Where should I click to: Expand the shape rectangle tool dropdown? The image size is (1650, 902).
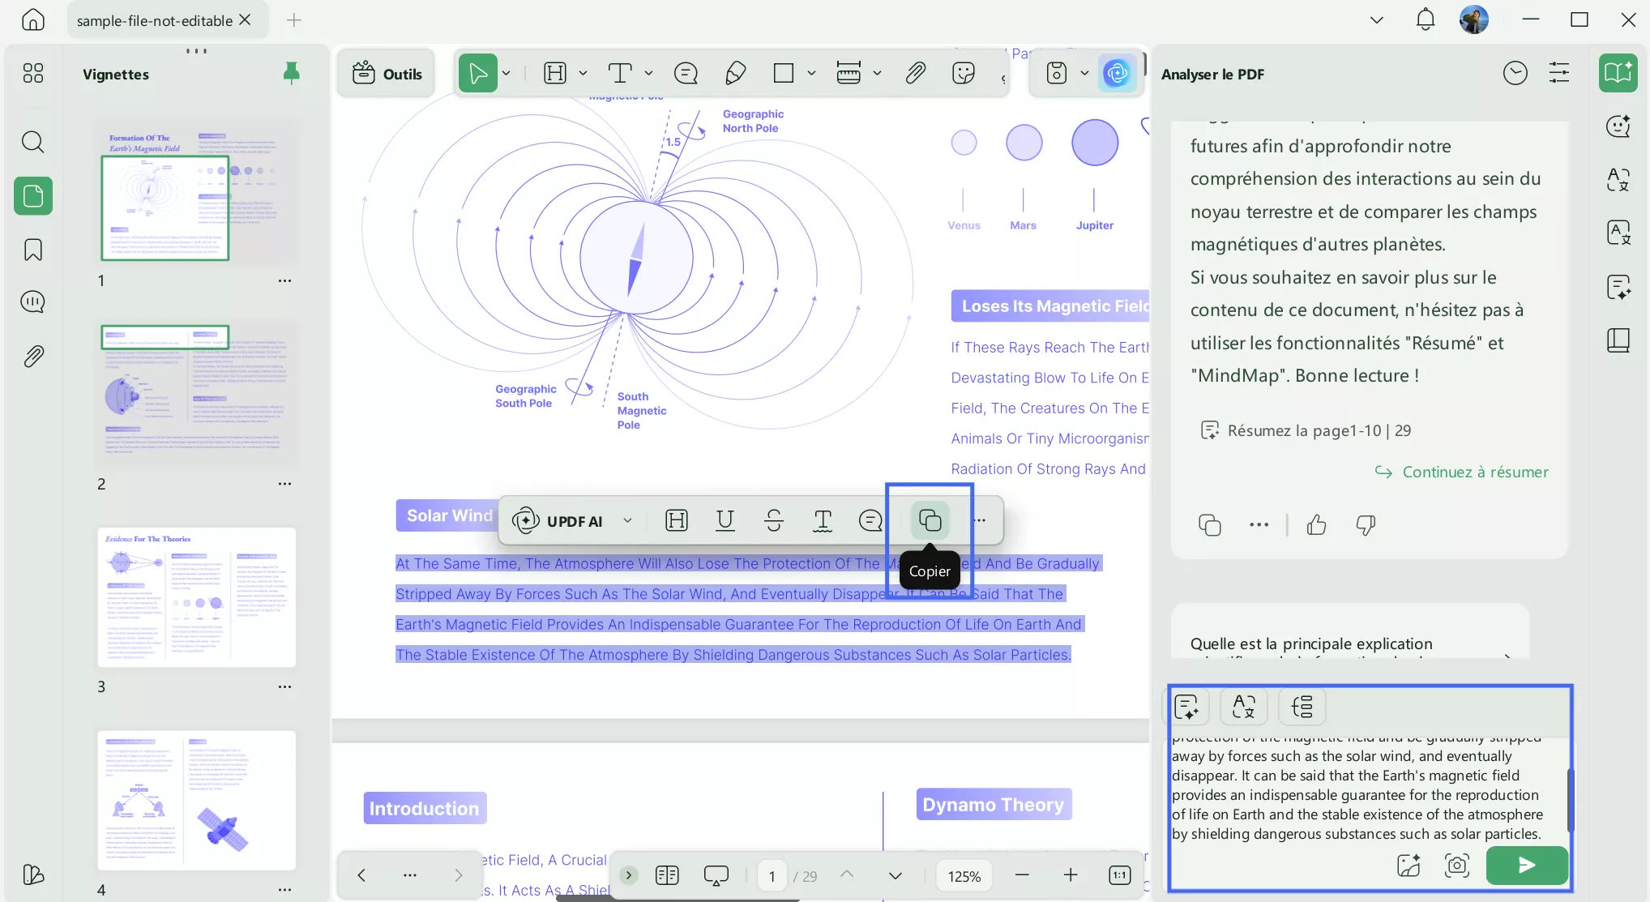point(811,74)
